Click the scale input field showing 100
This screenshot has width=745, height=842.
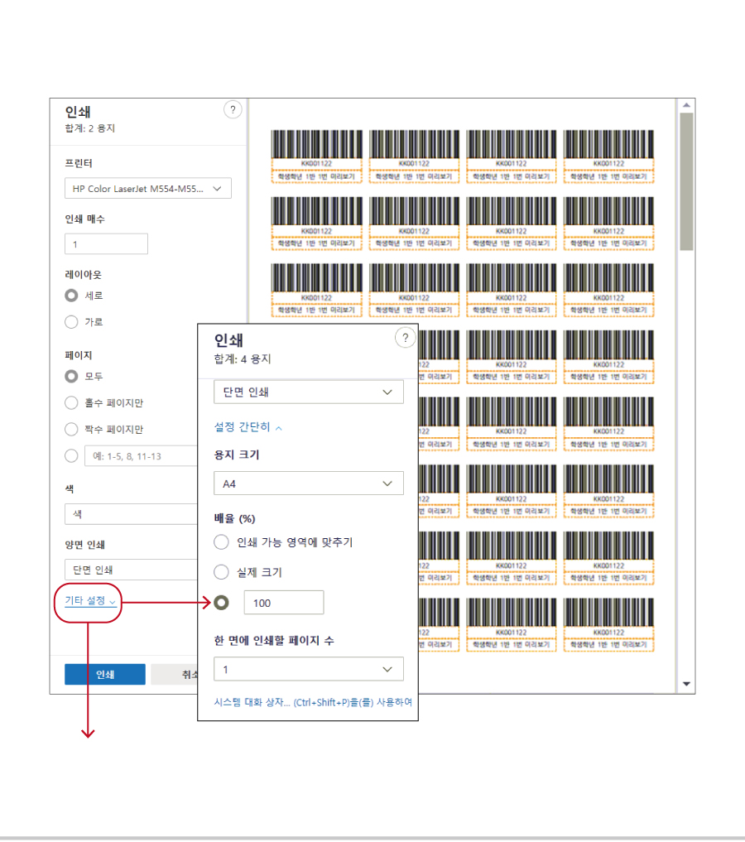point(284,603)
